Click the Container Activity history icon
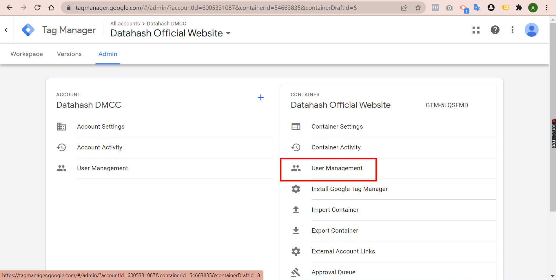The image size is (556, 280). [296, 147]
